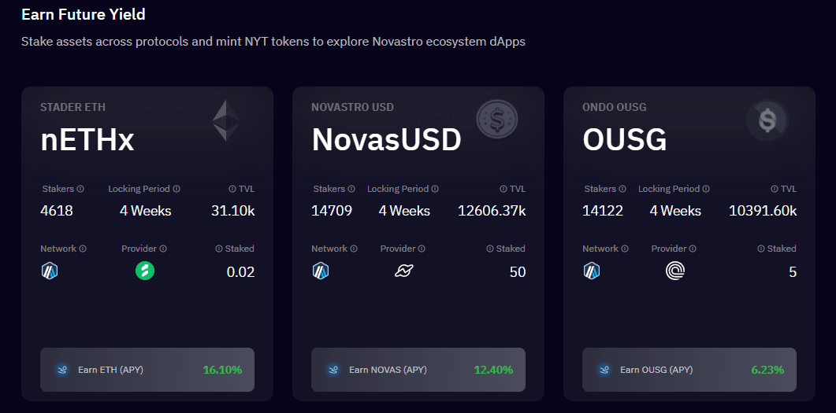
Task: Click info icon beside NovasUSD Locking Period
Action: tap(435, 189)
